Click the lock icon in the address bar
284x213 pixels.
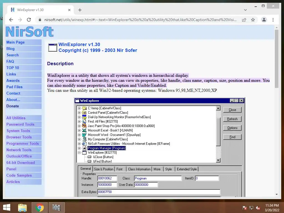pyautogui.click(x=40, y=20)
